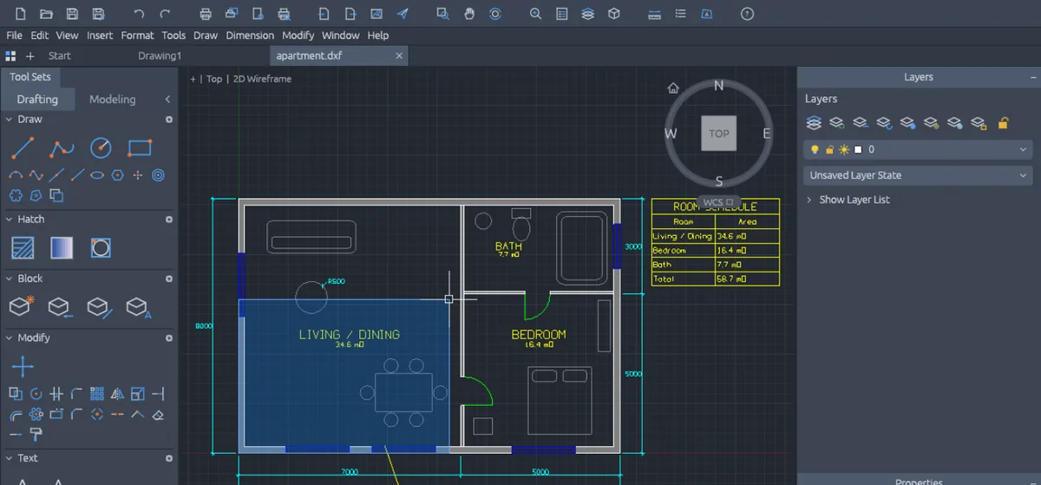Toggle the lock icon in layer dropdown
The height and width of the screenshot is (485, 1041).
point(829,149)
